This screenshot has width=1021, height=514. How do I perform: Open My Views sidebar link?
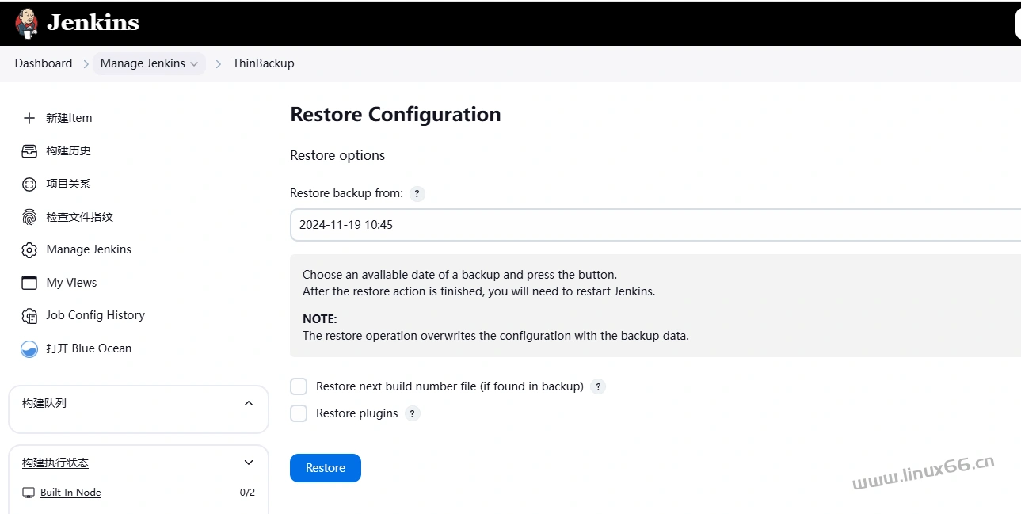[71, 283]
